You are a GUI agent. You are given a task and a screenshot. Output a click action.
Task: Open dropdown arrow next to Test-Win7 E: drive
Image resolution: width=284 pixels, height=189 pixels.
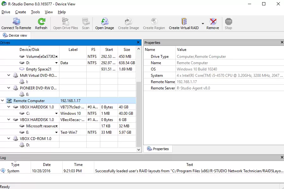57,132
